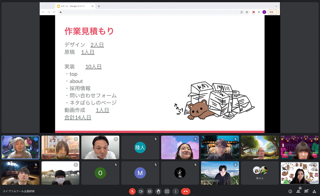
Task: Go forward in the shared Chrome window
Action: [49, 12]
